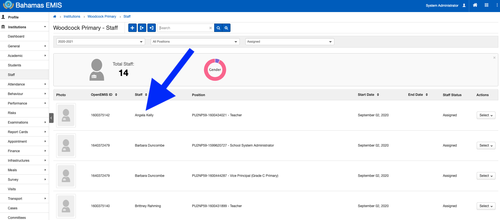Add a new staff with plus button
500x220 pixels.
point(133,28)
